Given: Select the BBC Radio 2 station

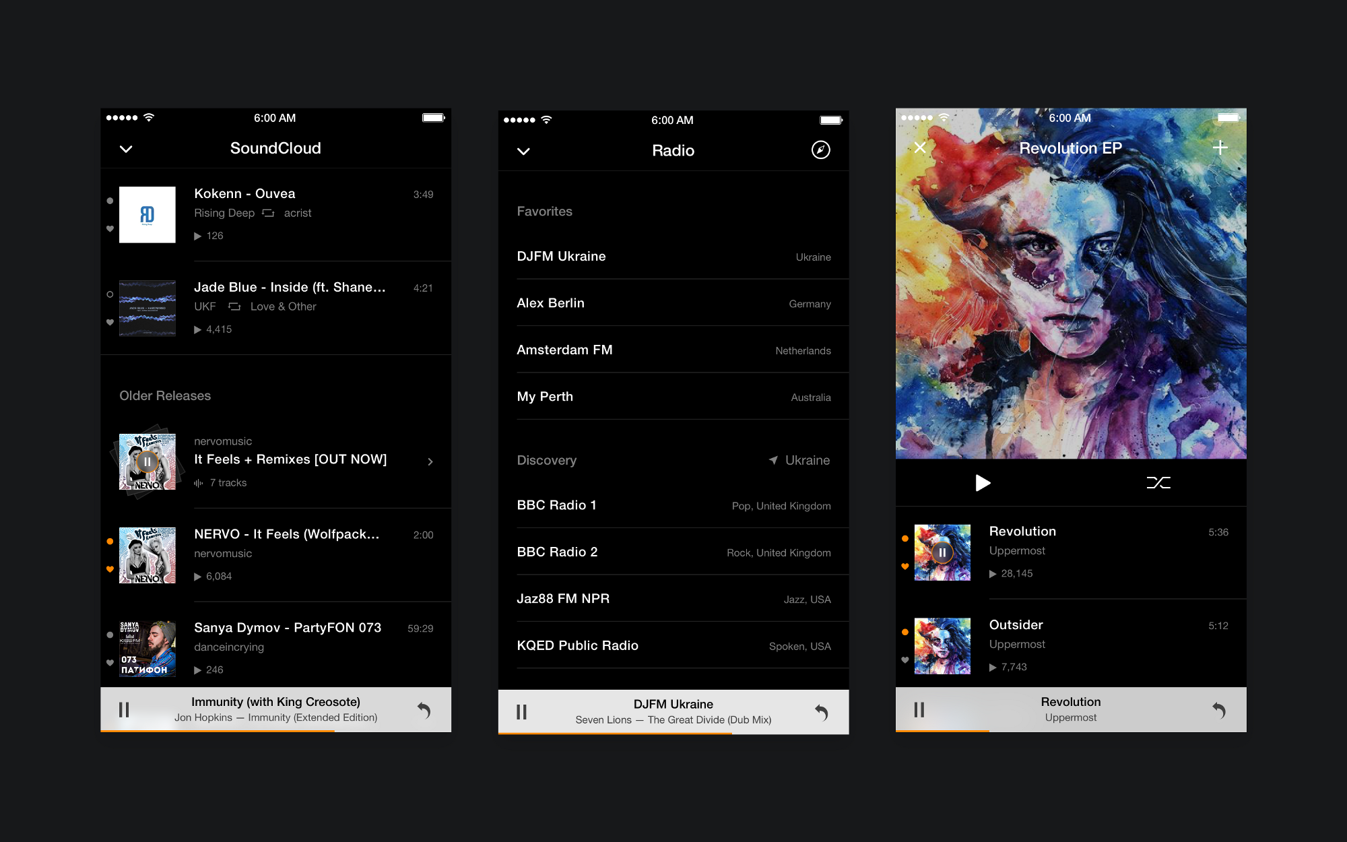Looking at the screenshot, I should click(x=673, y=552).
